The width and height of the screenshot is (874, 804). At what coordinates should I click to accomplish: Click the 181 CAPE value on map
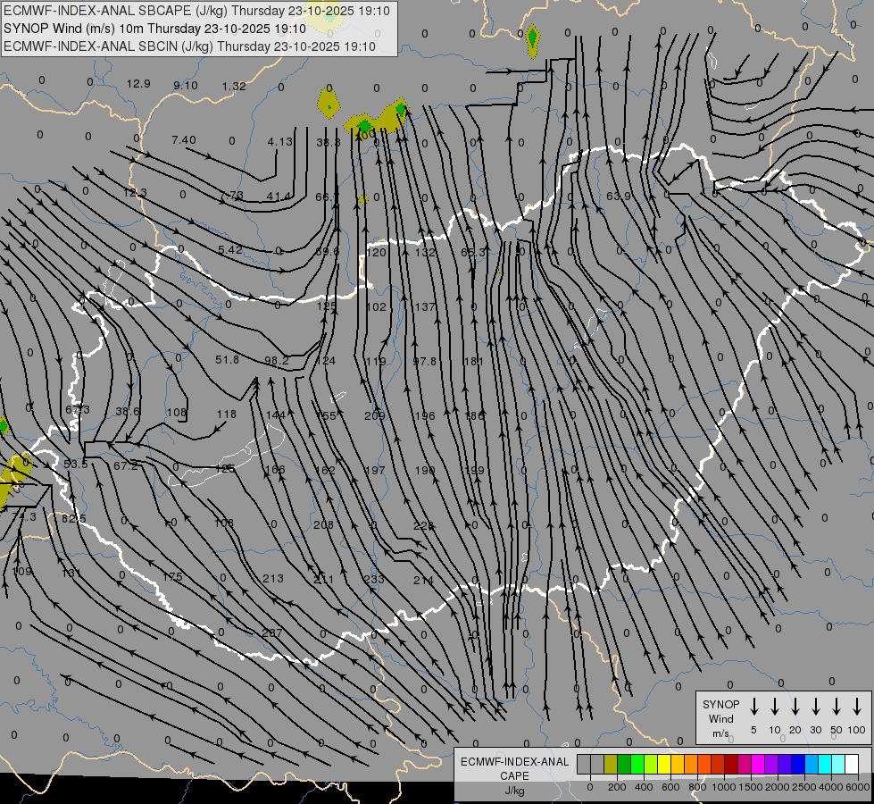pos(473,362)
